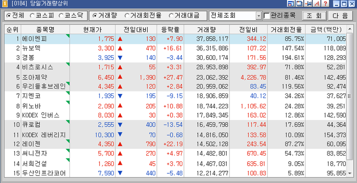Select stock 에이엔피 in row 1
357x183 pixels.
pyautogui.click(x=34, y=39)
